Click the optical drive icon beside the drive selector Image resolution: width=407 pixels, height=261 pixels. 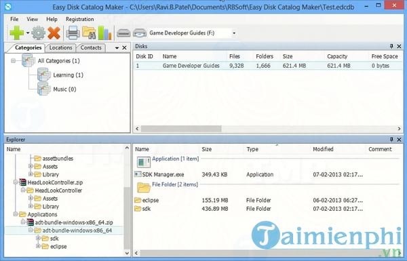coord(140,33)
